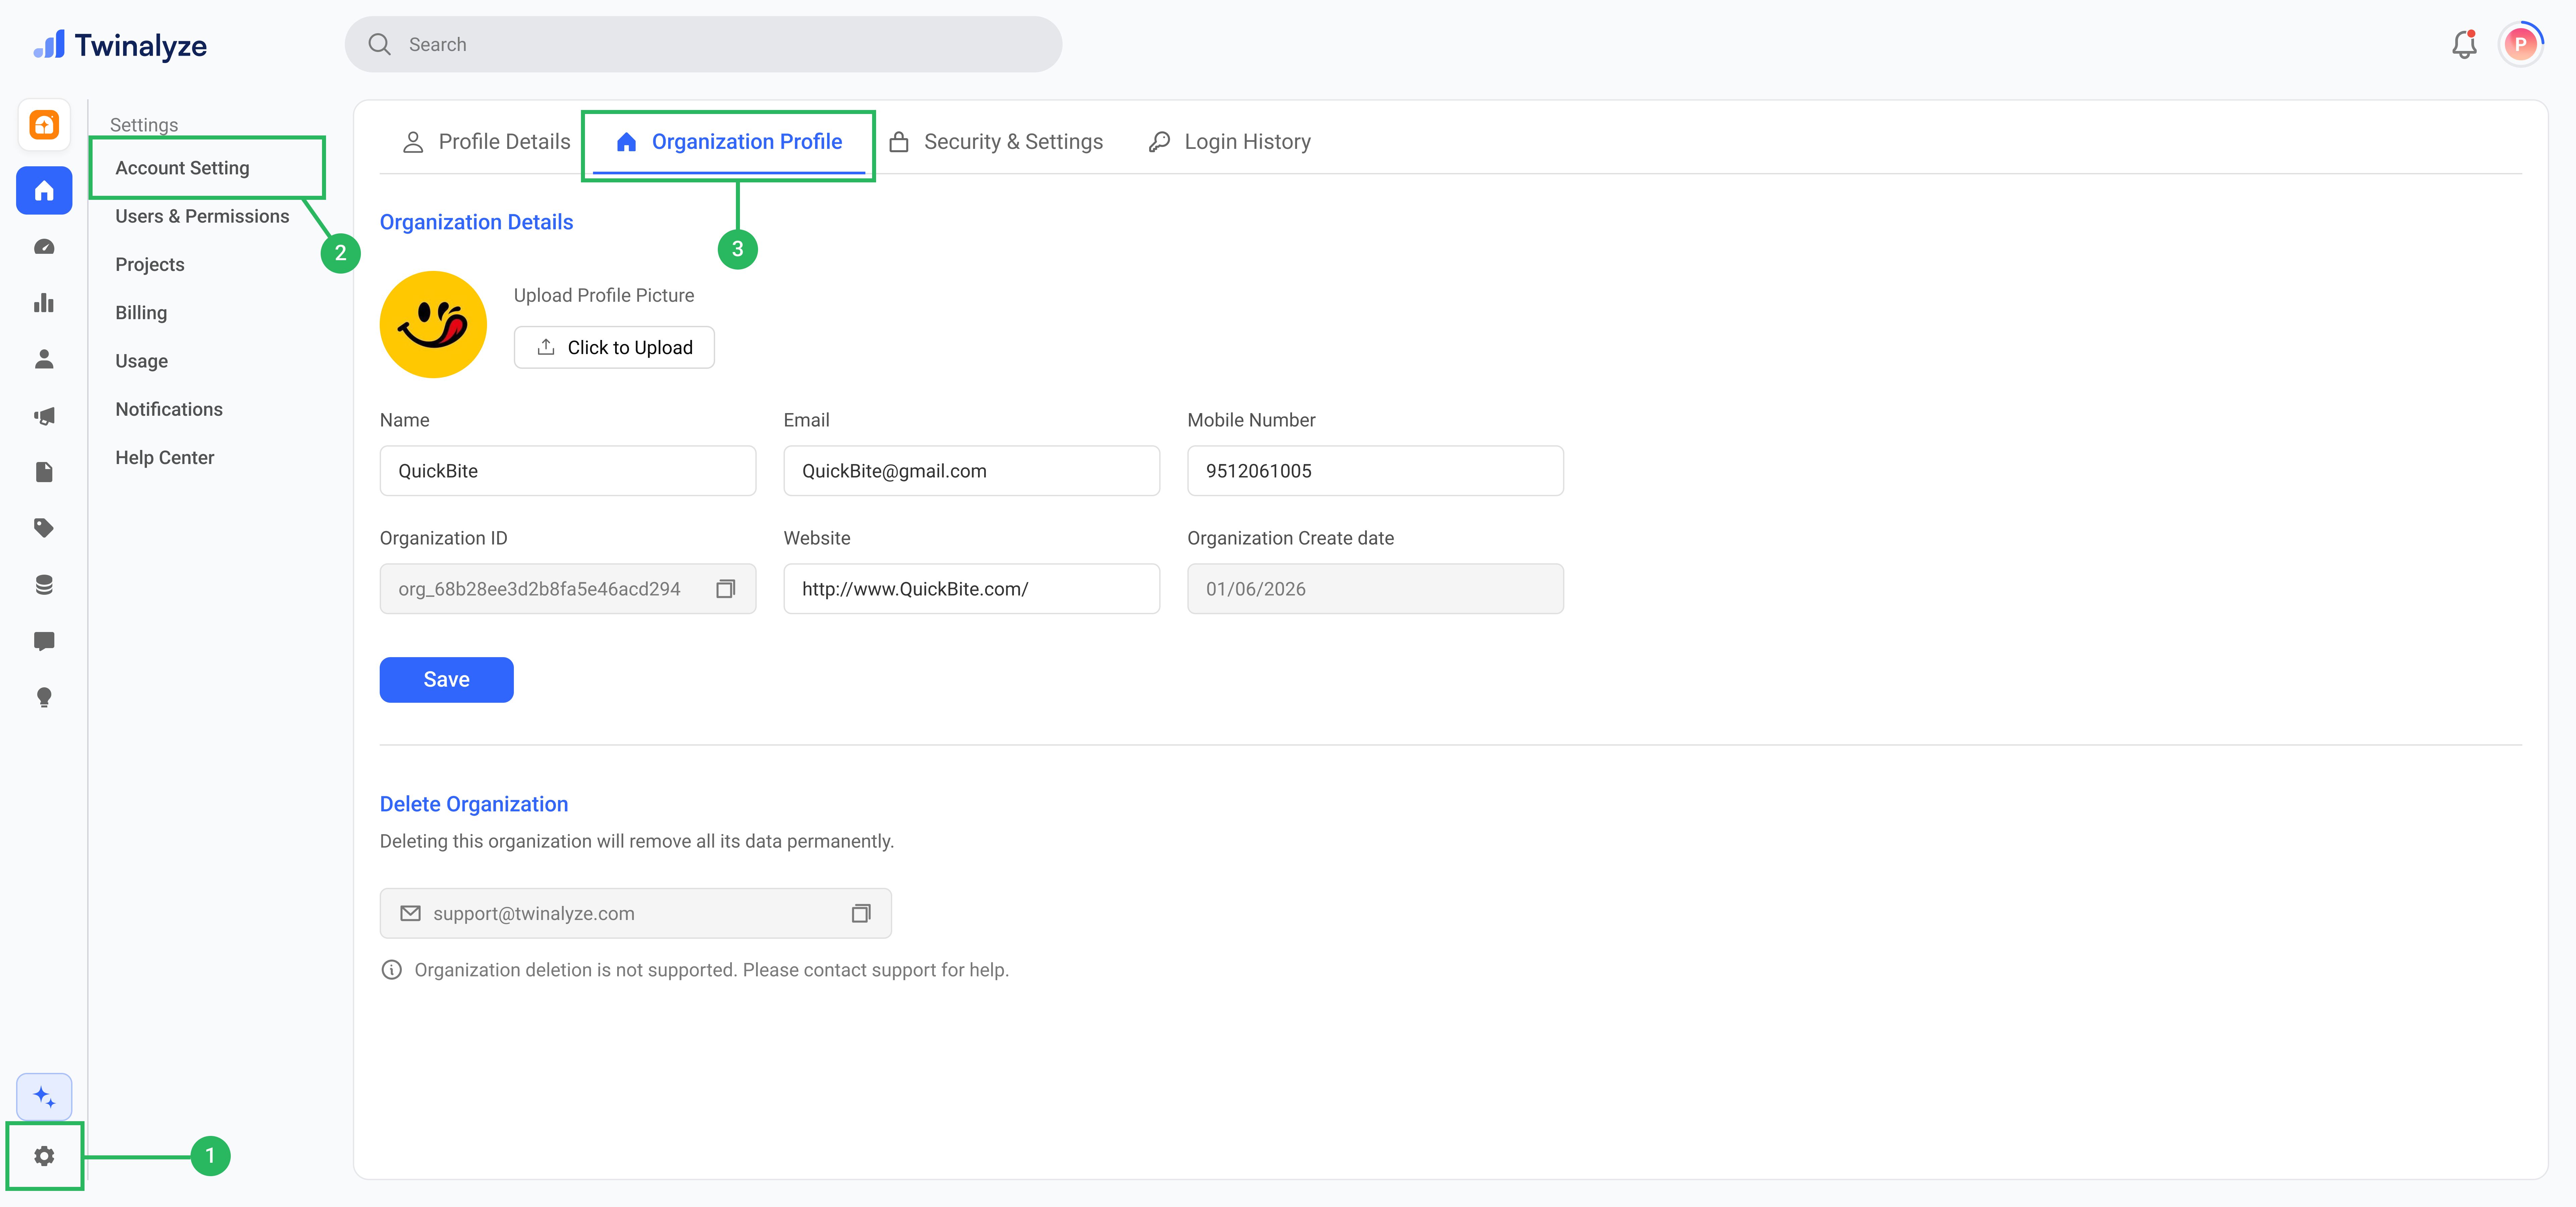Open the database stack sidebar icon

pyautogui.click(x=44, y=584)
